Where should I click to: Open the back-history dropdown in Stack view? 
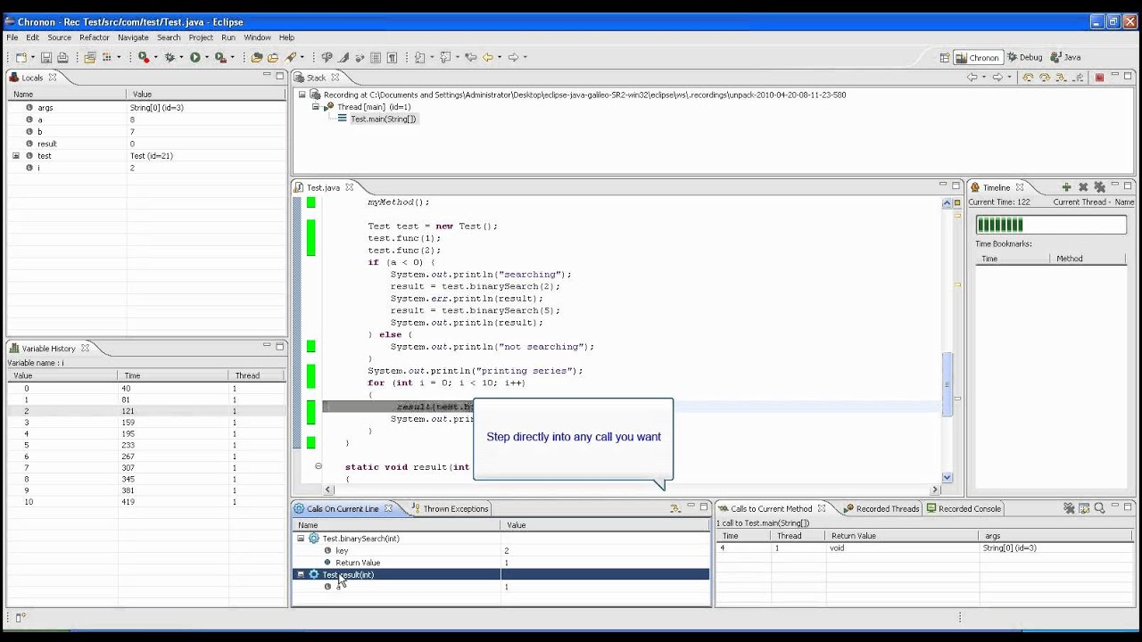click(984, 78)
